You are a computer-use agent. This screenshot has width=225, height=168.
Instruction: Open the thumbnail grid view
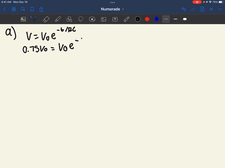pos(14,9)
